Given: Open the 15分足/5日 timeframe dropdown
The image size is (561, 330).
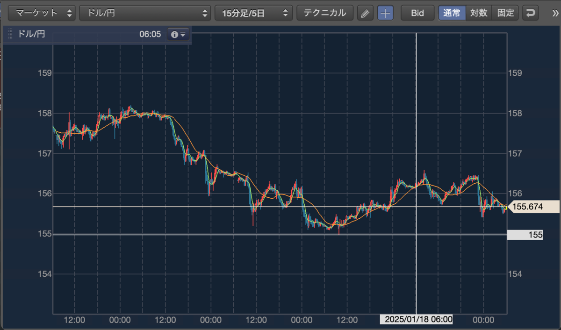Looking at the screenshot, I should click(x=253, y=13).
